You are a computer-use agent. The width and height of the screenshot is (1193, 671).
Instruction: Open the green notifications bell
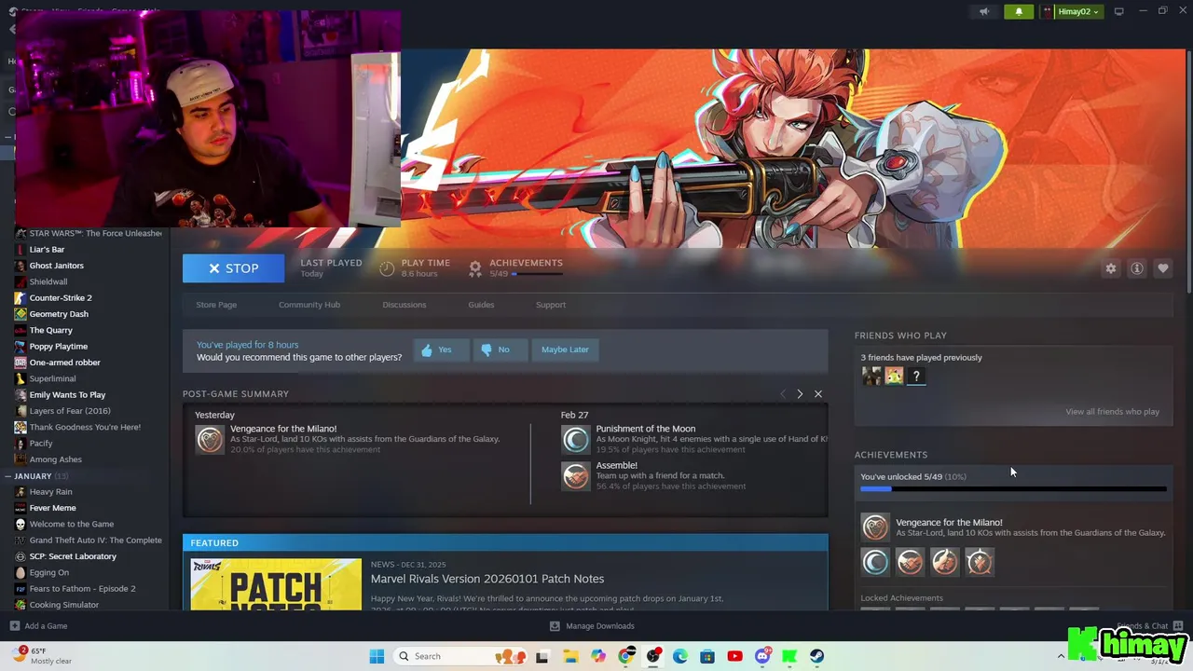(1019, 11)
